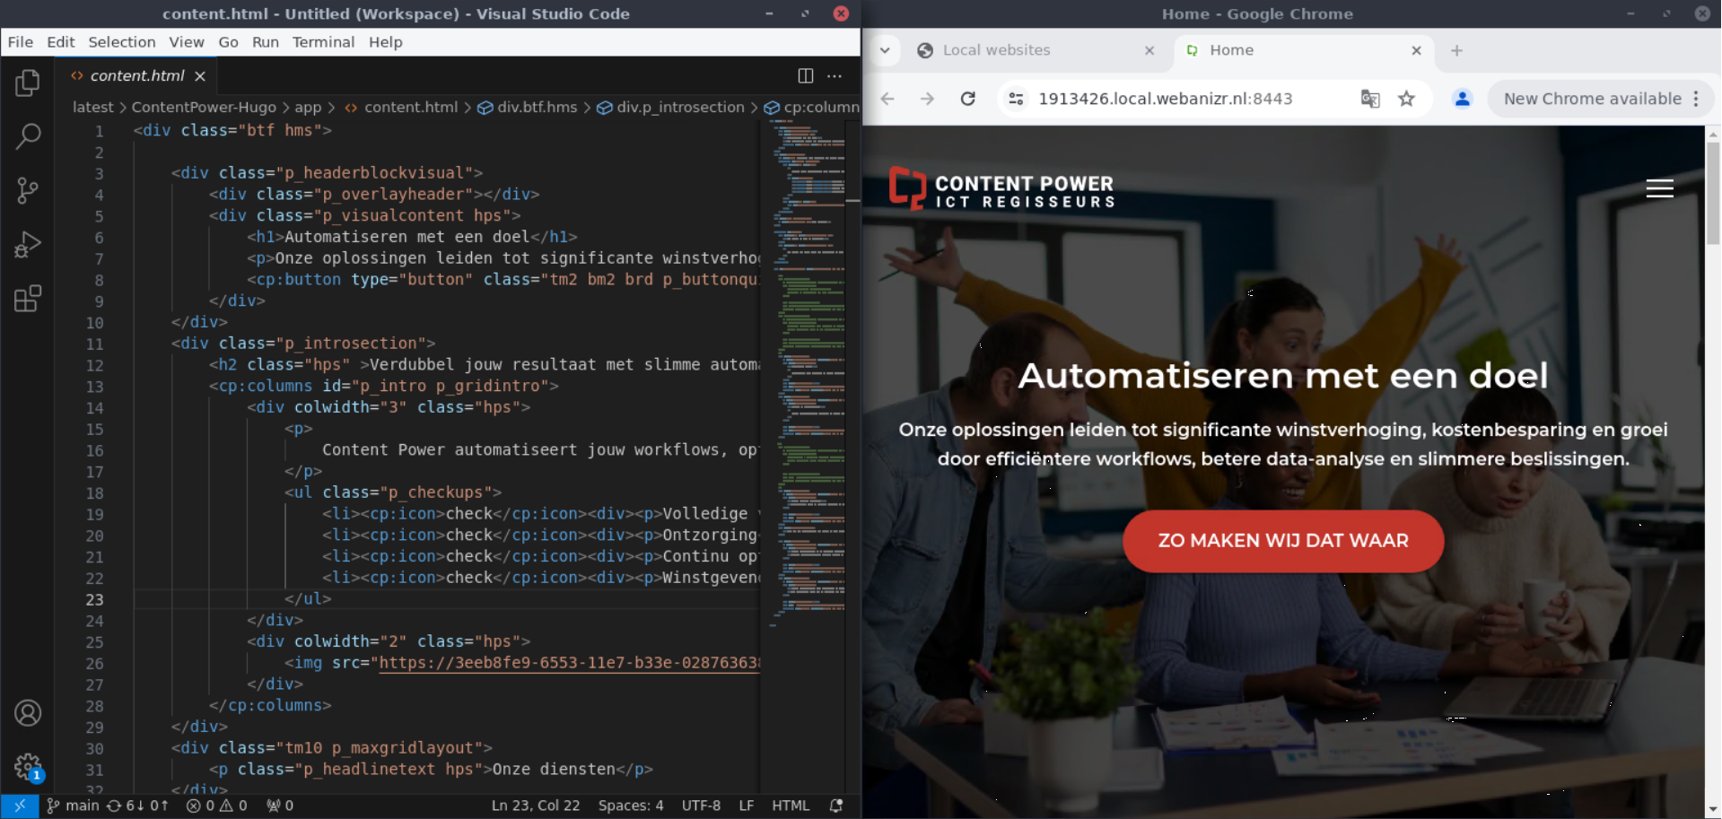Close the Local websites tab
Image resolution: width=1722 pixels, height=819 pixels.
click(1149, 51)
